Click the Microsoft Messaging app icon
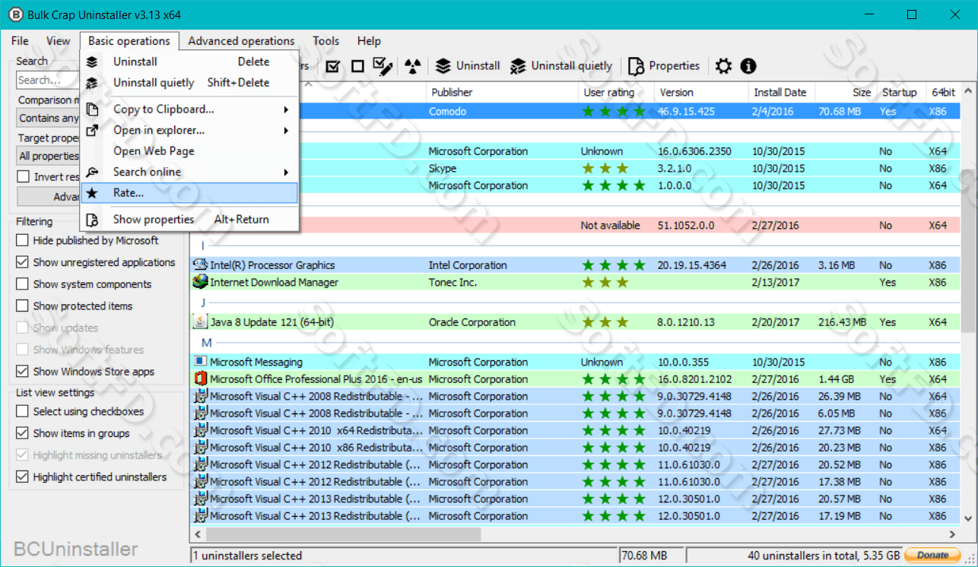The width and height of the screenshot is (978, 567). (200, 362)
